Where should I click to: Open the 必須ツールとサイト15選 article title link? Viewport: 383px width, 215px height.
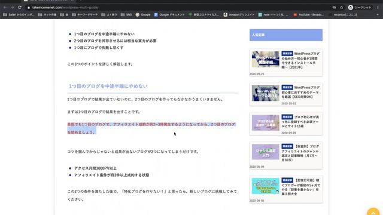(x=300, y=121)
